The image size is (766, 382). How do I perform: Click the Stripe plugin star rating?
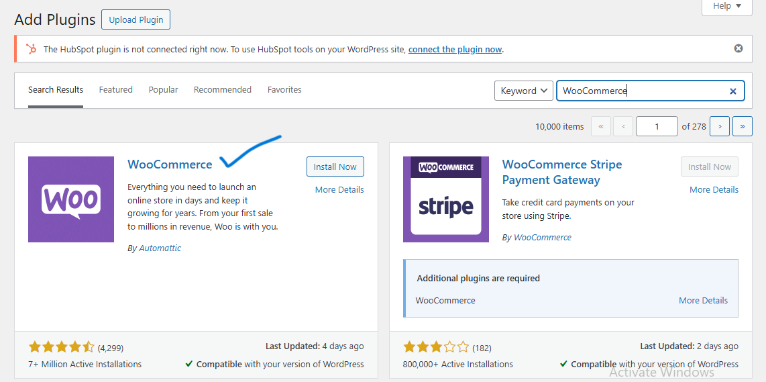point(436,348)
